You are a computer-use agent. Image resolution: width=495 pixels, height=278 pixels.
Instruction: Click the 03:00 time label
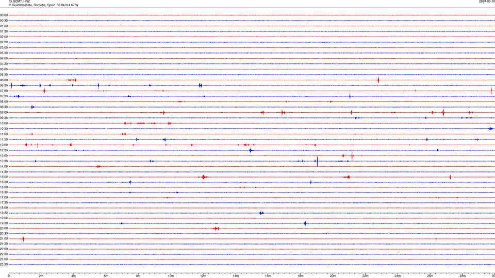pos(4,47)
